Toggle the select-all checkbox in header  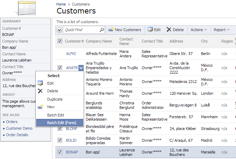60,41
